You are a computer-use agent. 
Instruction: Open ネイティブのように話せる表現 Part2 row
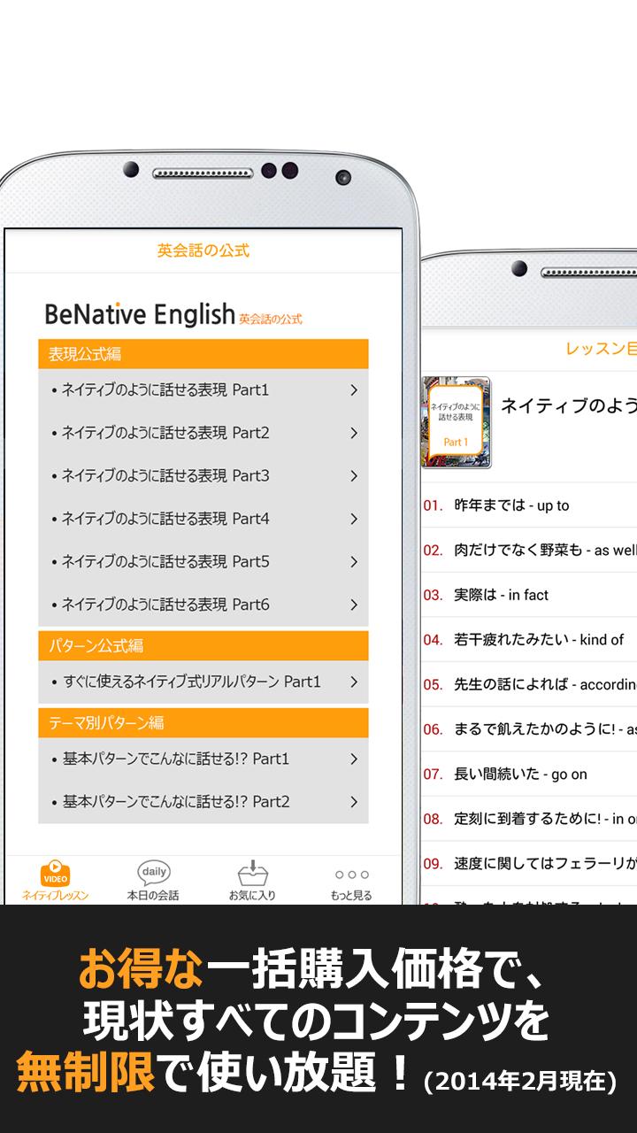click(203, 433)
